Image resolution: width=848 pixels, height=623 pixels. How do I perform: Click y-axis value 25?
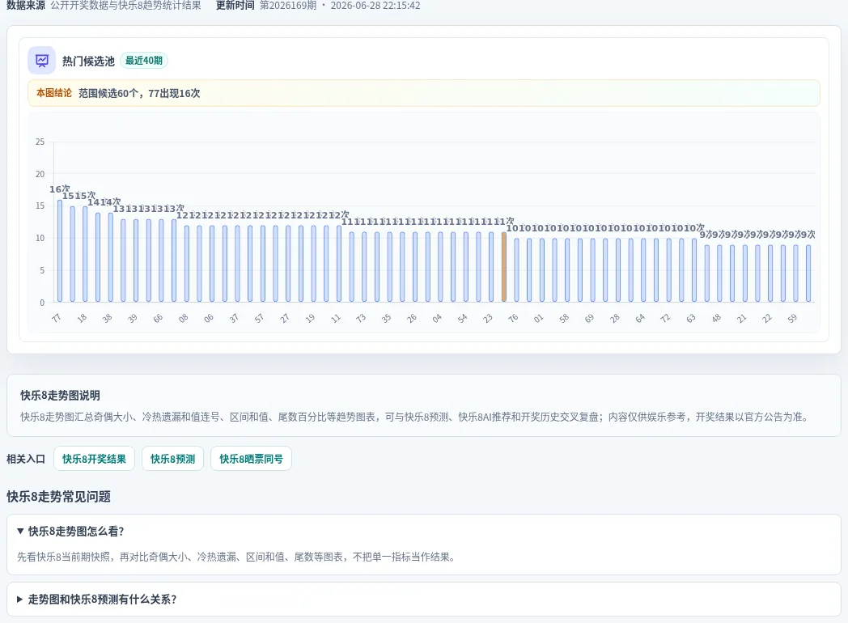click(x=40, y=142)
